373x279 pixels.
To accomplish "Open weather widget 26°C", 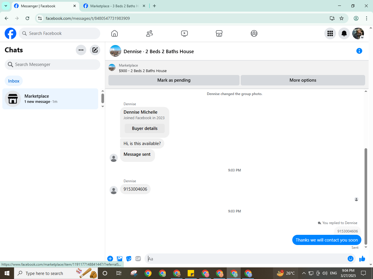I will click(x=286, y=273).
